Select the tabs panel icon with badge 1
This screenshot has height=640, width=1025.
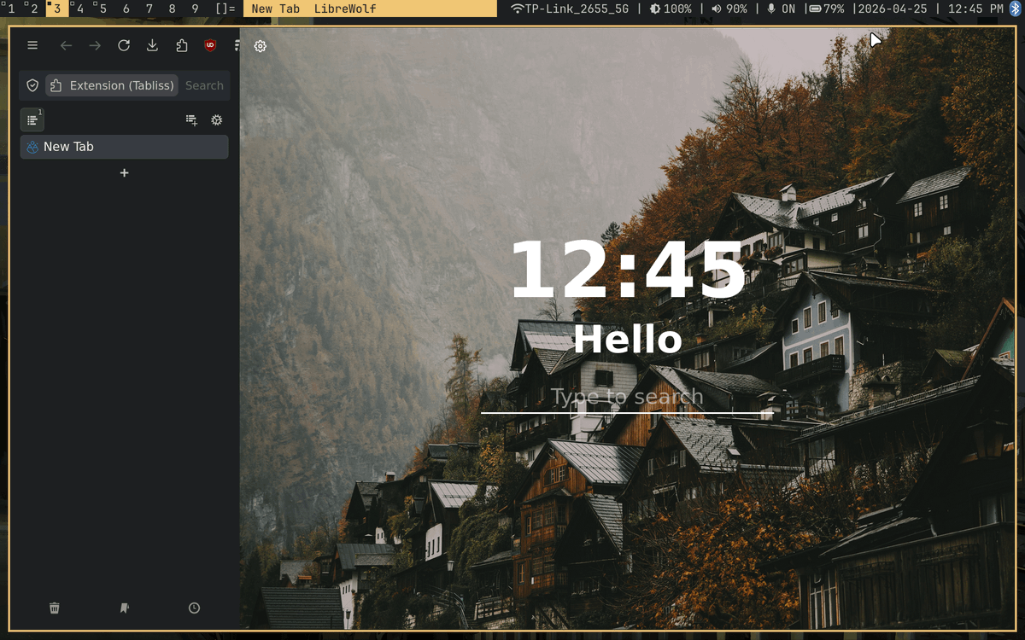click(32, 119)
